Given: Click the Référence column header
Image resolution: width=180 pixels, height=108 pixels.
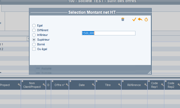Looking at the screenshot, I should (x=134, y=85).
